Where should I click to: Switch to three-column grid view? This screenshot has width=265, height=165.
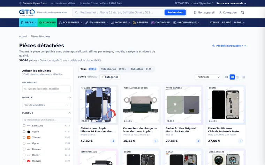click(x=232, y=77)
